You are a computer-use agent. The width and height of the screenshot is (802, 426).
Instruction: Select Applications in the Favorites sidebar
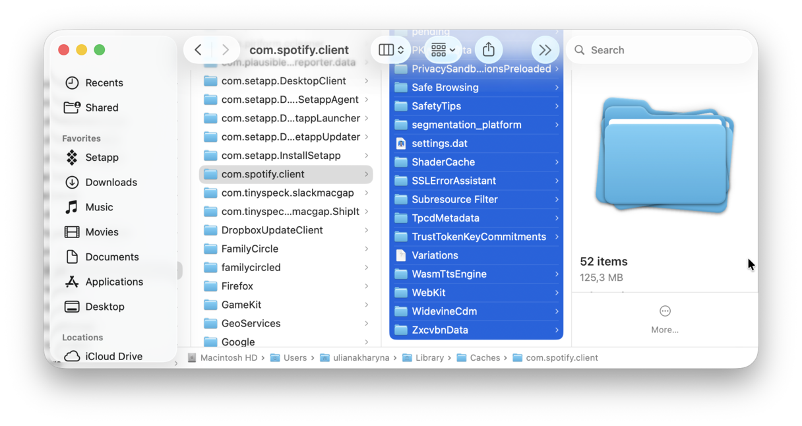113,282
